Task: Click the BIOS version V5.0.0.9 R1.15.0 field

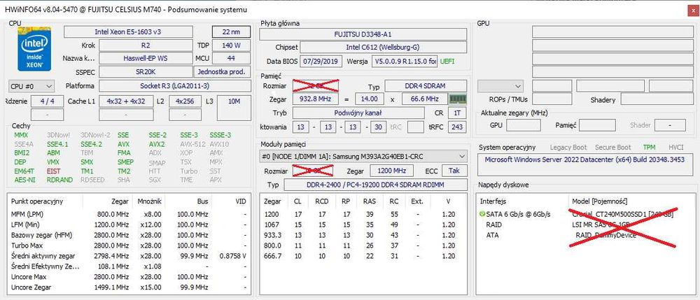Action: click(x=405, y=61)
